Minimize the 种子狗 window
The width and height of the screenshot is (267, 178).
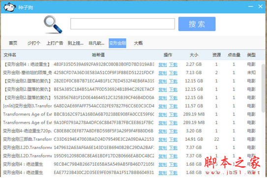[251, 6]
